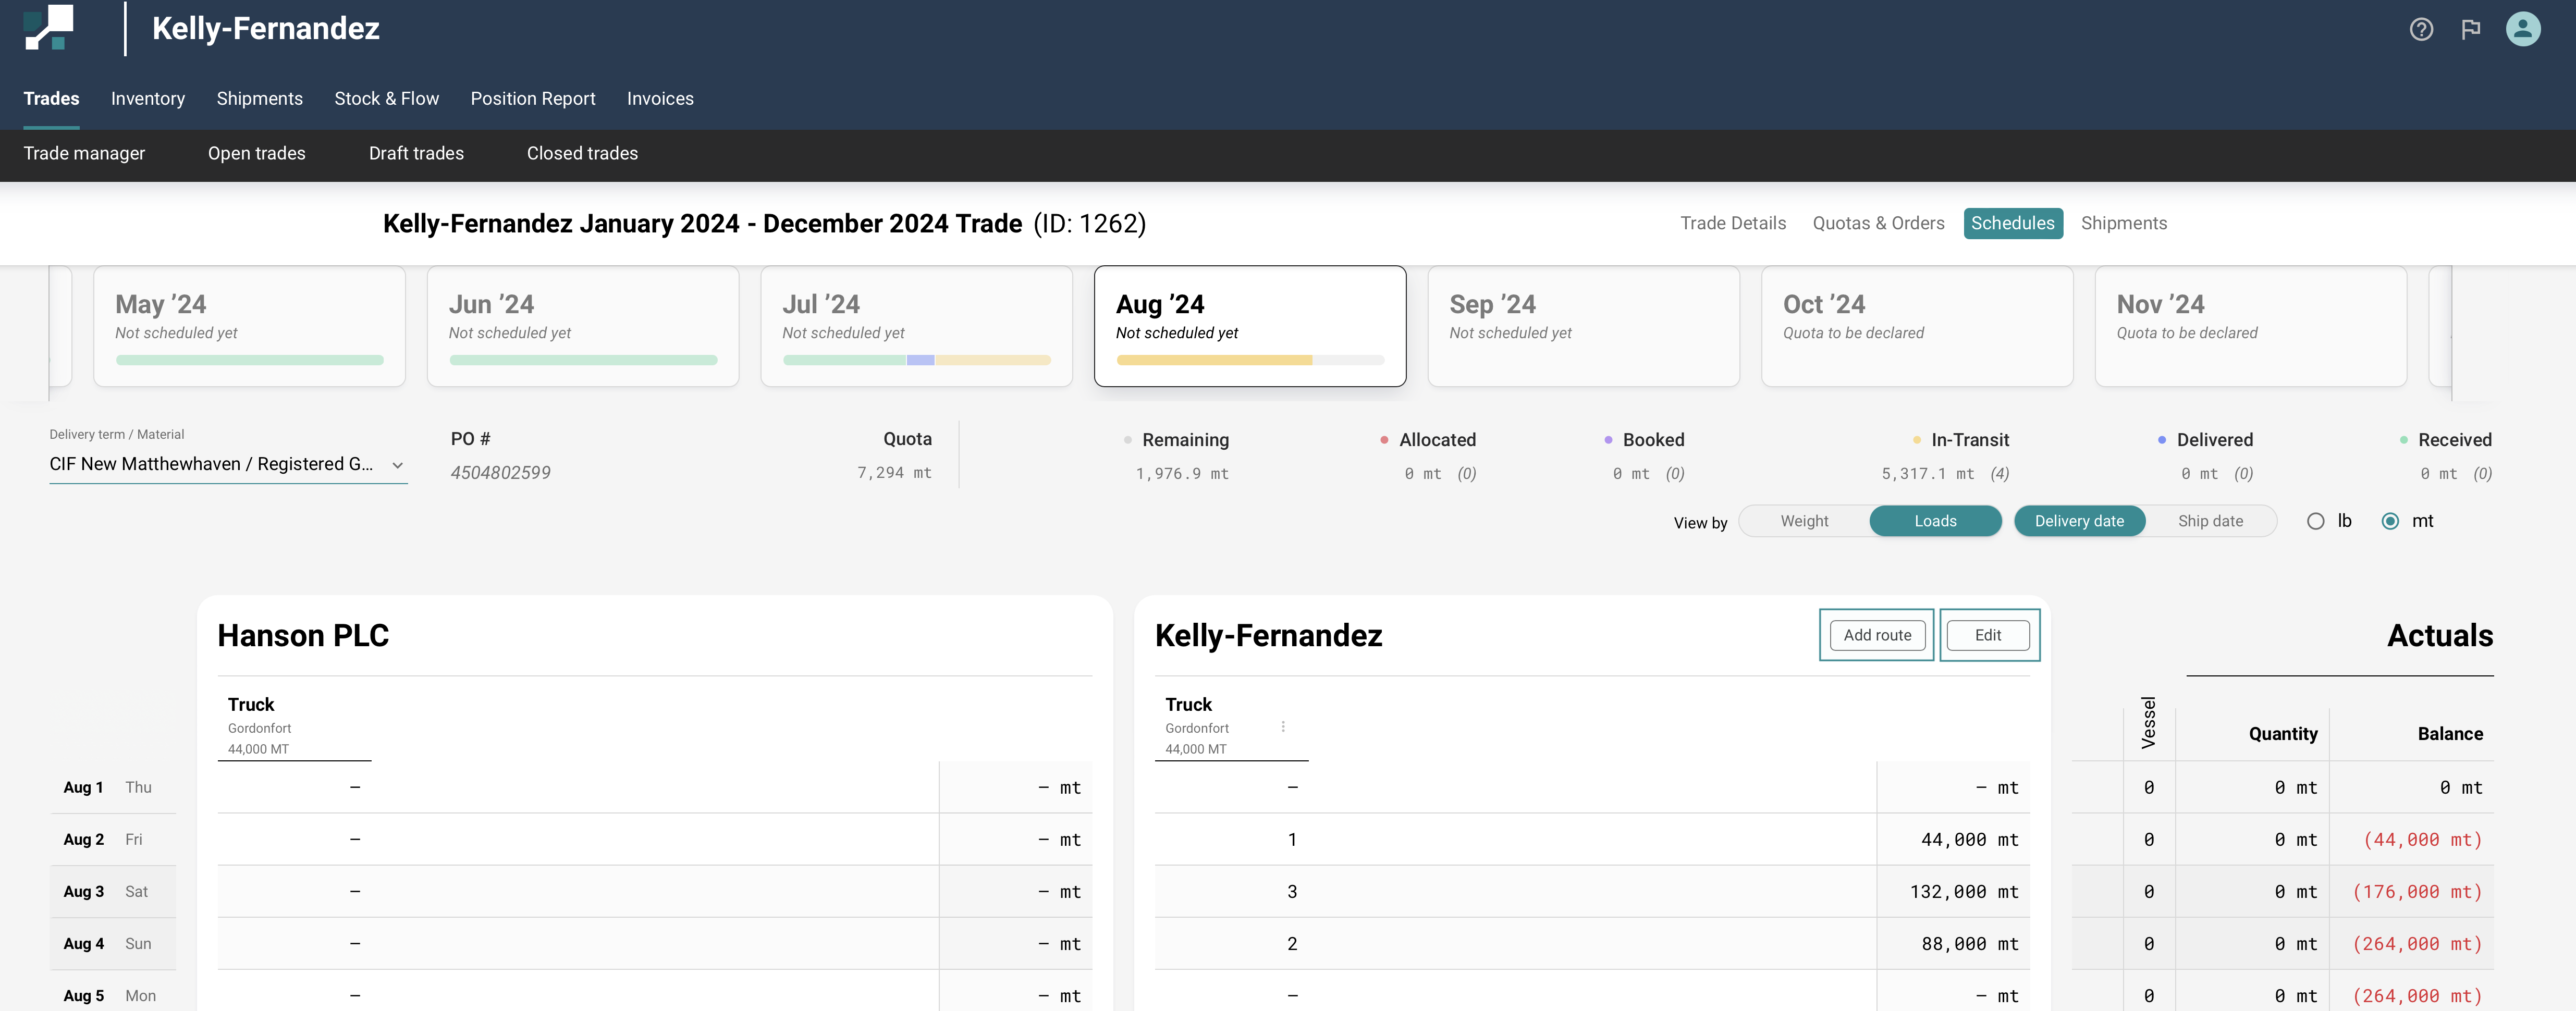
Task: Select the lb unit radio button
Action: click(x=2315, y=521)
